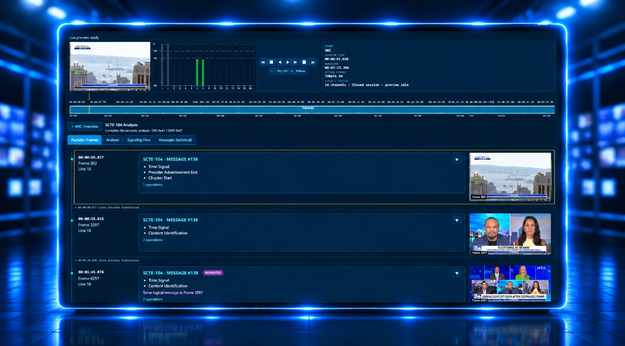Click 'SCTE-104 - MESSAGE #136' heading
Image resolution: width=625 pixels, height=346 pixels.
tap(170, 159)
